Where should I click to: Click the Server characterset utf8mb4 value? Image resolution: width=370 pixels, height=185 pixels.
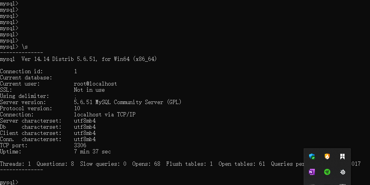[x=84, y=121]
